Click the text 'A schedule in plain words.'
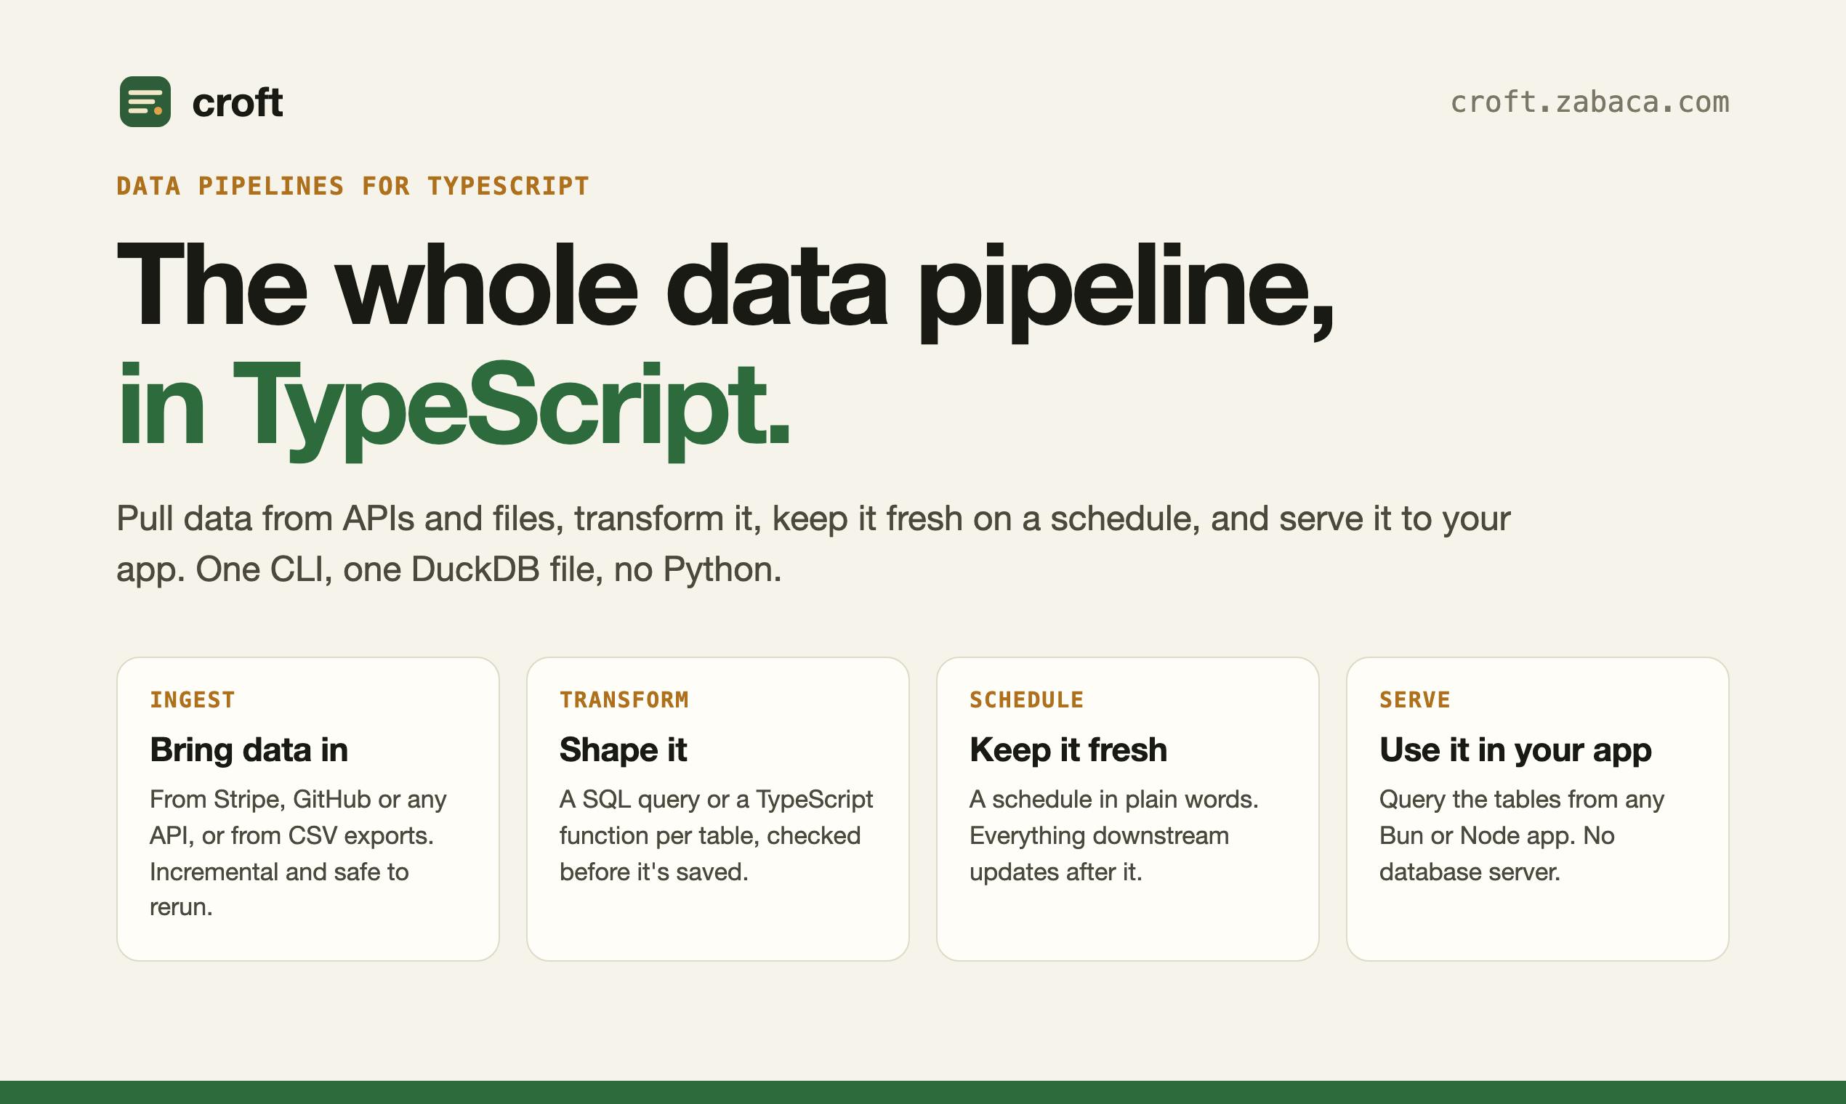Viewport: 1846px width, 1104px height. click(x=1113, y=799)
